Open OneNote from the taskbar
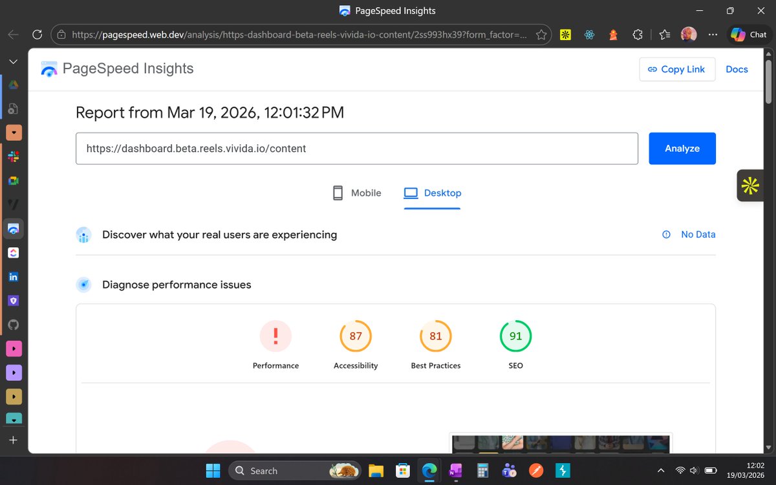 coord(456,470)
